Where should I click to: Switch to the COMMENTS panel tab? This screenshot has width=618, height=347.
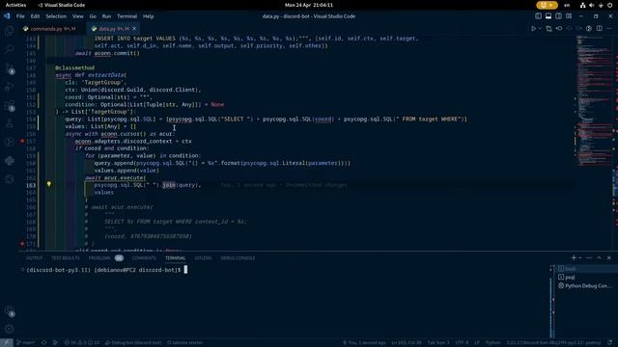click(144, 258)
